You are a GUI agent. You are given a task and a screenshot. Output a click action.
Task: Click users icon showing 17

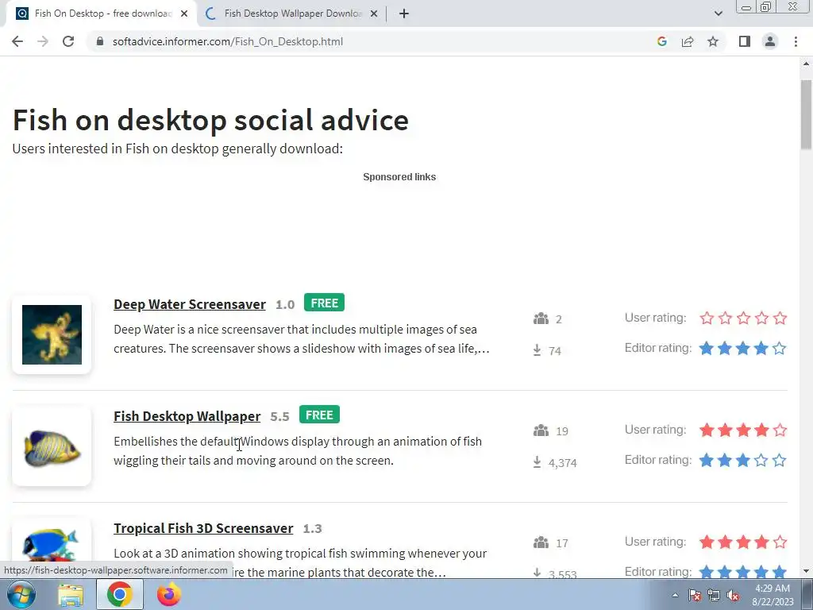point(541,542)
